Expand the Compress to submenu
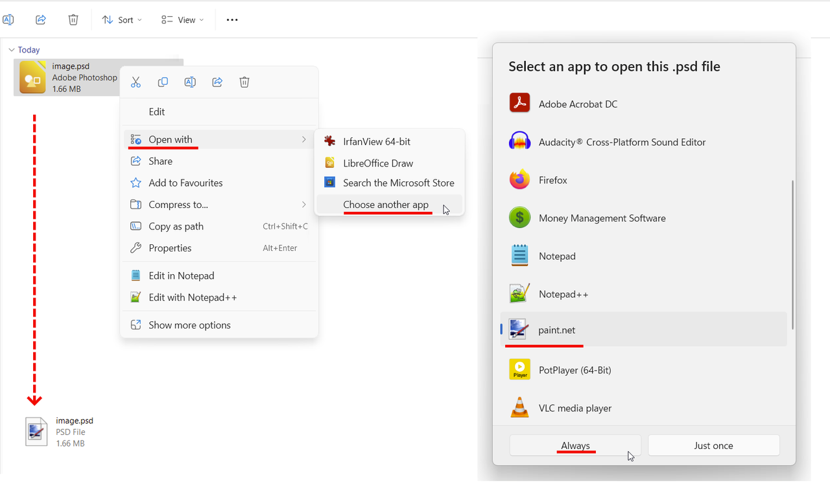The width and height of the screenshot is (830, 486). pos(219,205)
